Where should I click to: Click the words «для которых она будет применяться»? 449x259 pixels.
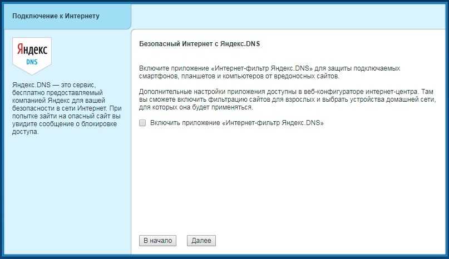point(196,107)
